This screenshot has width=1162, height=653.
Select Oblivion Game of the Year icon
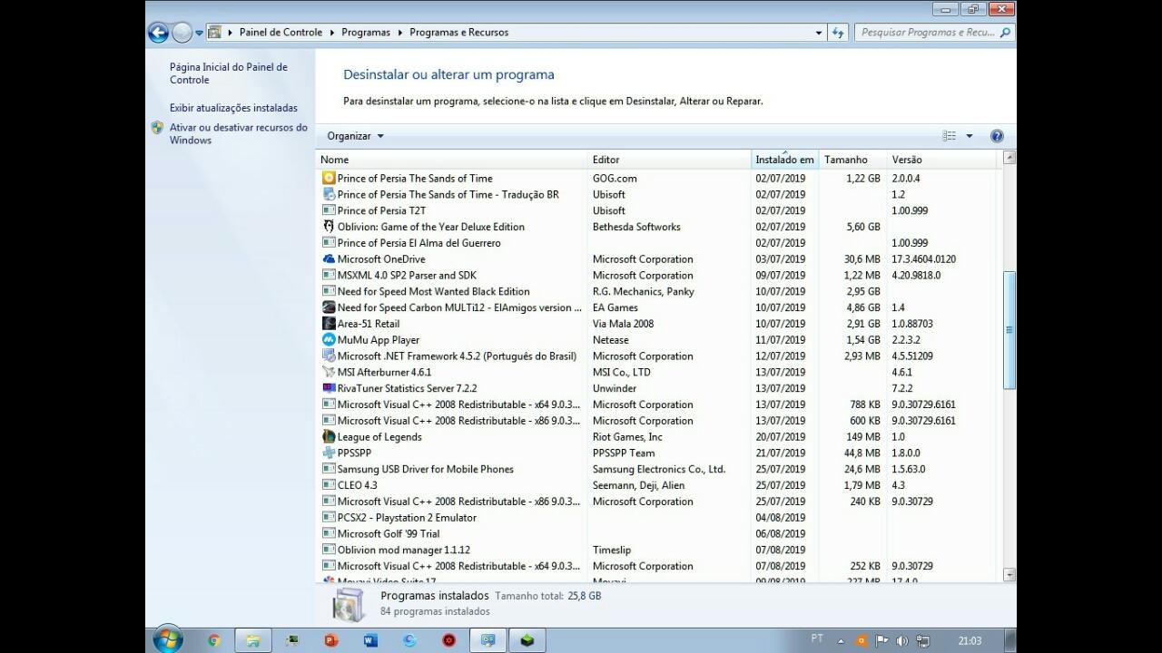(x=329, y=227)
